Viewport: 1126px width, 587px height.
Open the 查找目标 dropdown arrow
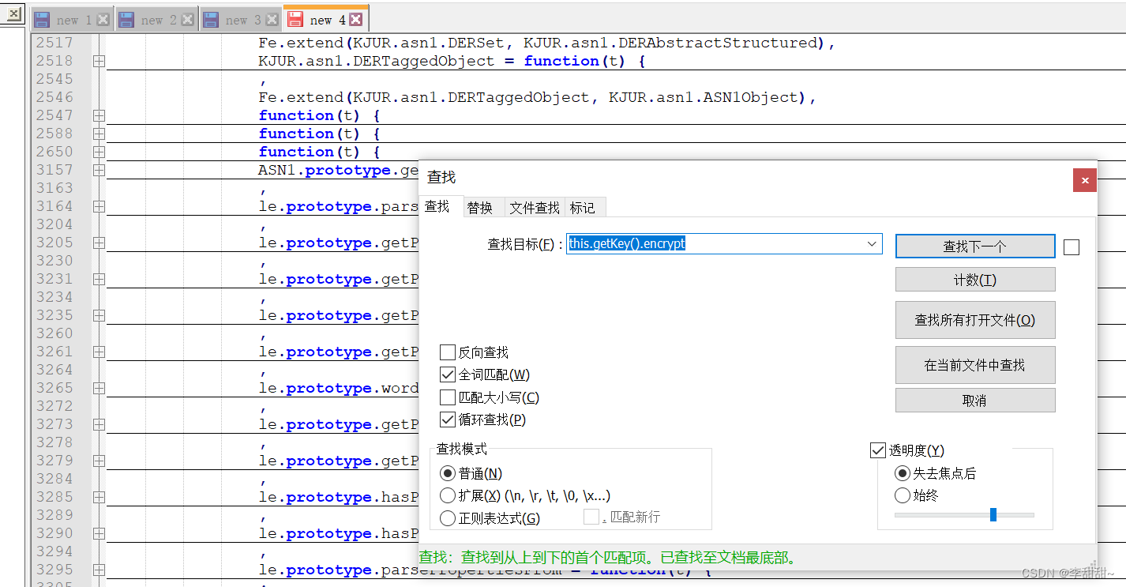point(873,244)
